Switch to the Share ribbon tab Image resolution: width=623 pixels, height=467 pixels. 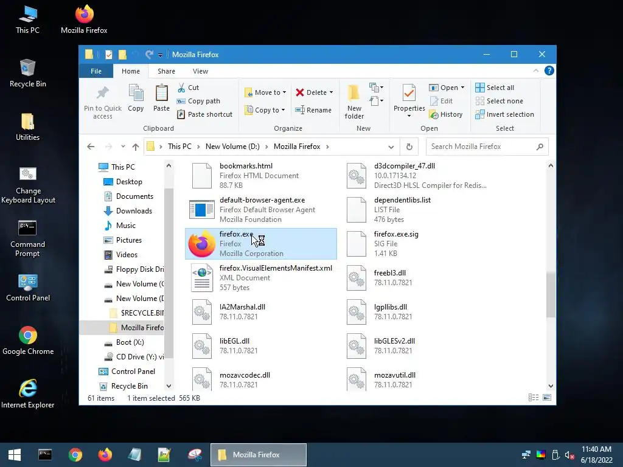(x=166, y=71)
